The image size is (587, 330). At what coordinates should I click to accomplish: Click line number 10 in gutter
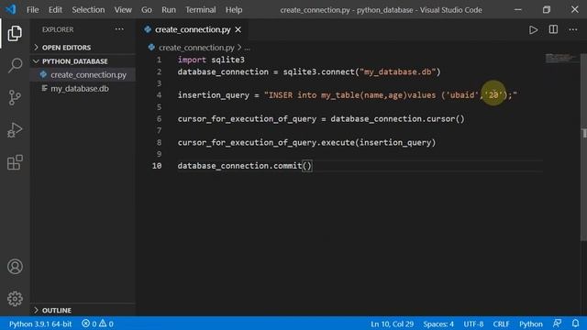point(157,166)
